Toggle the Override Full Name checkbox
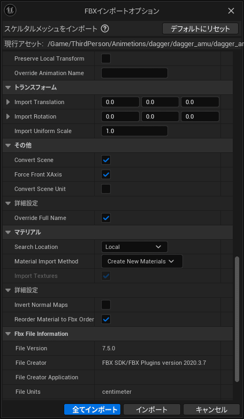The image size is (244, 419). (106, 218)
